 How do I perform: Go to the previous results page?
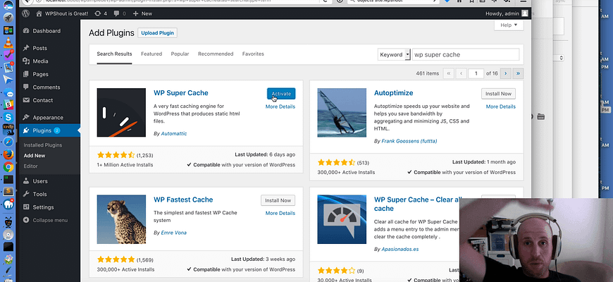[x=462, y=73]
